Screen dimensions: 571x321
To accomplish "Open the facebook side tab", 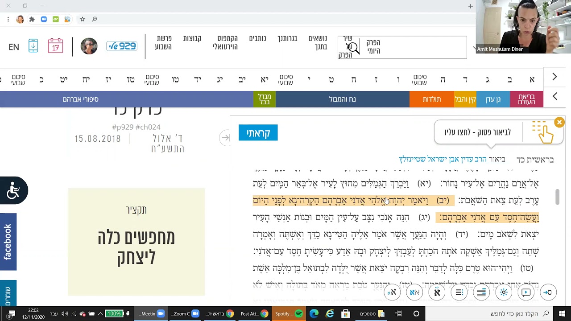I will pyautogui.click(x=8, y=242).
